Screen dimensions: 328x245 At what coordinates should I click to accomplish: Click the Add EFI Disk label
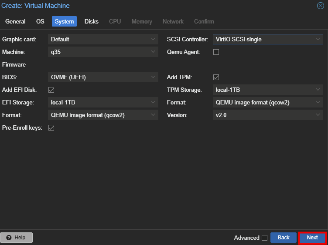20,90
